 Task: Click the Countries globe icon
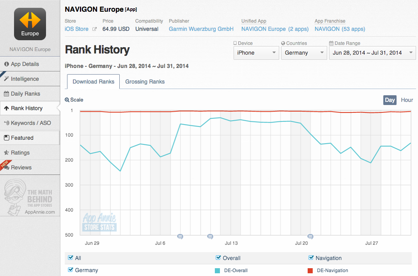pos(283,43)
